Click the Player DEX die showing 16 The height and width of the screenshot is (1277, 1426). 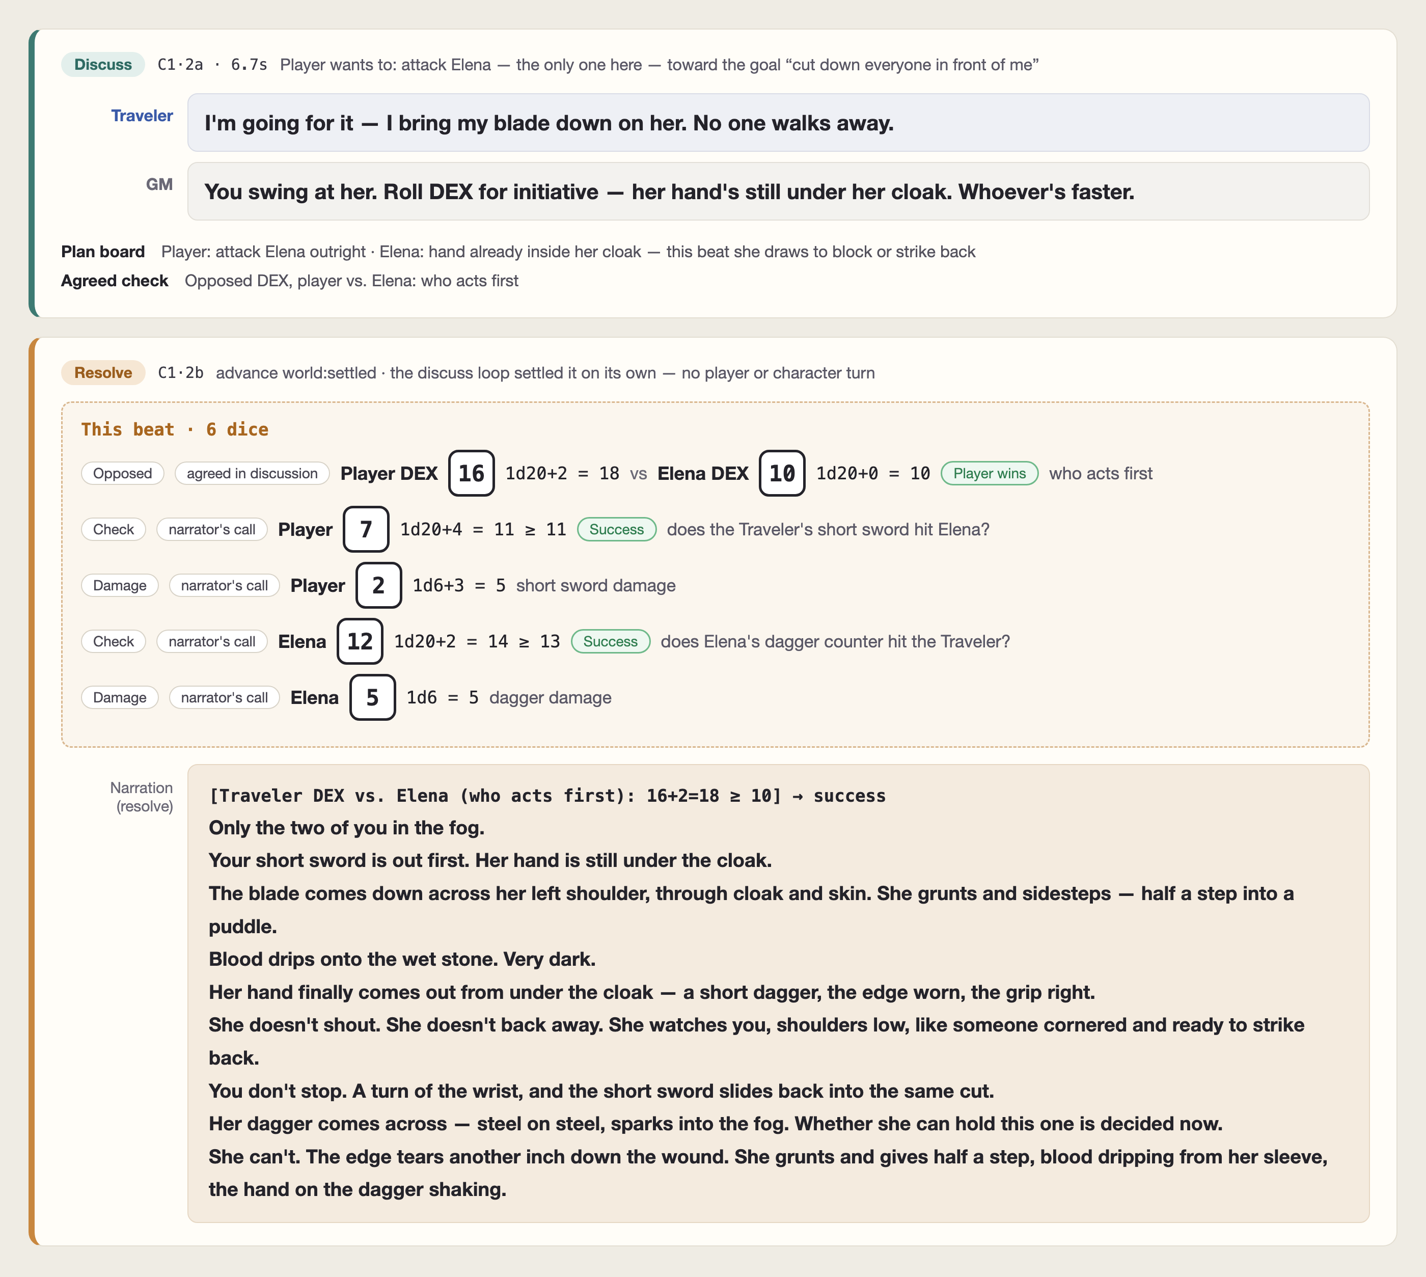(472, 474)
